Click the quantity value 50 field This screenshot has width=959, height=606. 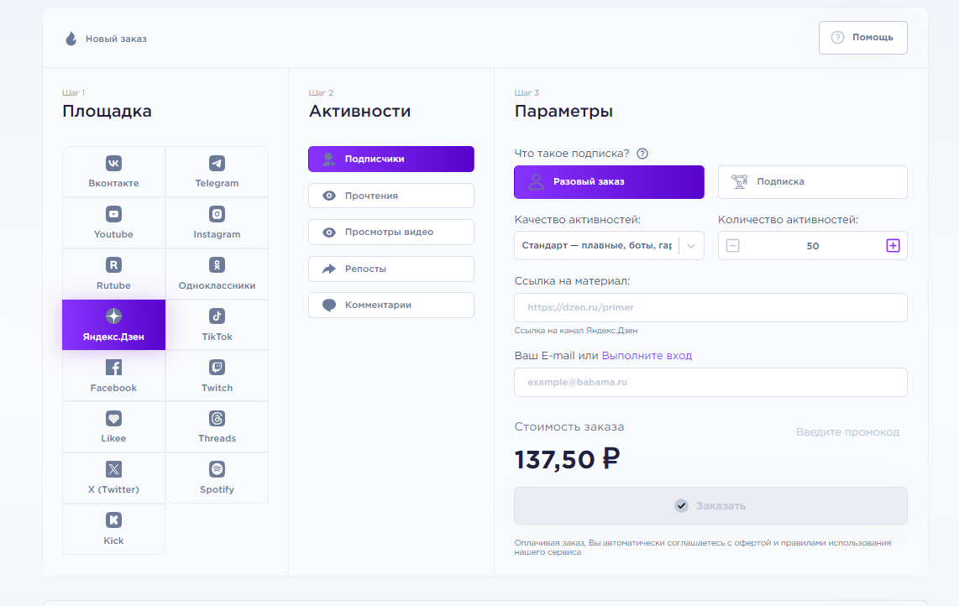813,246
